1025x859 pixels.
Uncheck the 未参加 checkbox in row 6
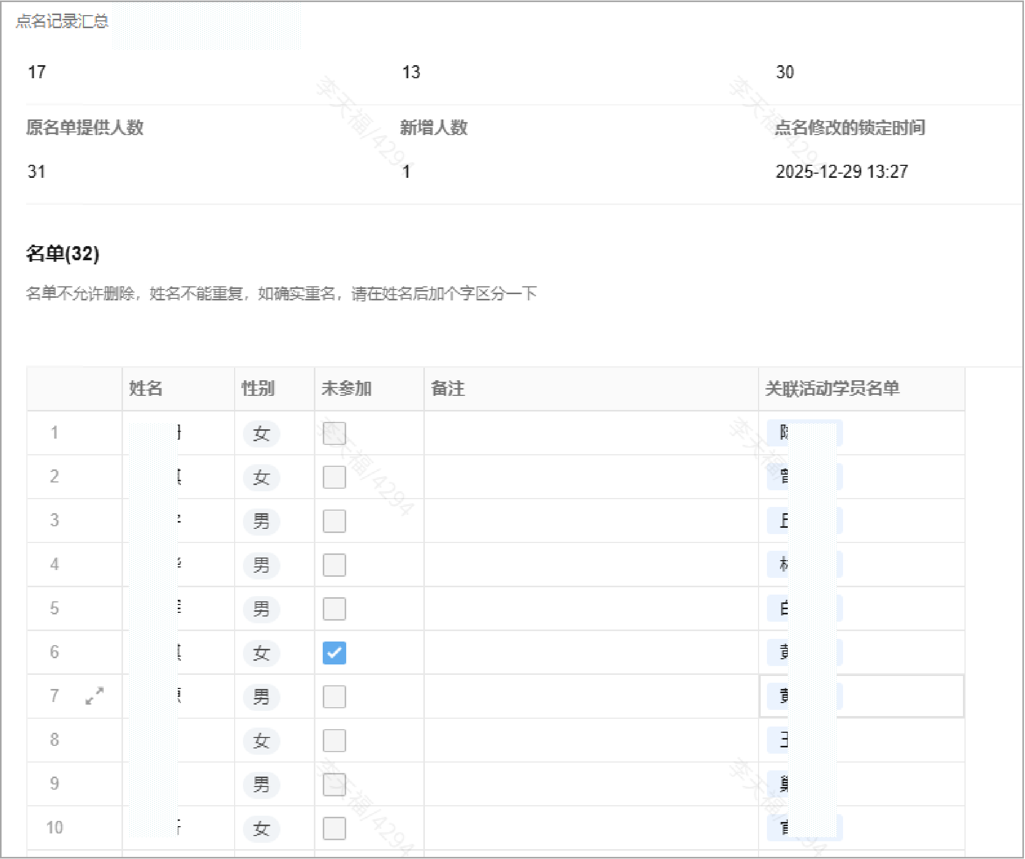pos(334,652)
